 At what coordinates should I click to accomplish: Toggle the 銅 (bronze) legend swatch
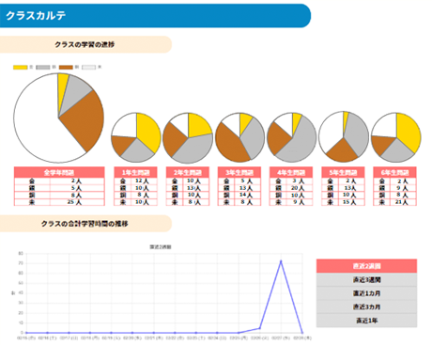[x=66, y=67]
